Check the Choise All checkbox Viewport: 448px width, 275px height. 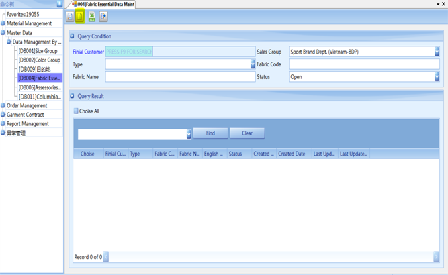76,111
